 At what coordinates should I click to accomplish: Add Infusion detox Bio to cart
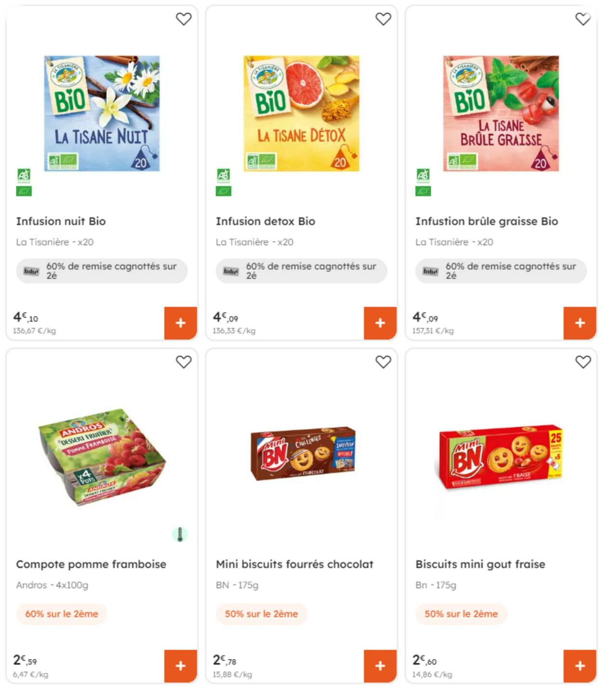(380, 323)
